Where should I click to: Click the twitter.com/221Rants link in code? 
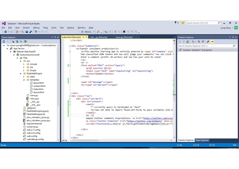pos(144,121)
